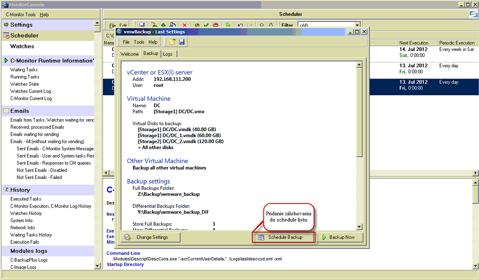The image size is (479, 280).
Task: Click the blue undo arrow in Scheduler toolbar
Action: pyautogui.click(x=240, y=25)
